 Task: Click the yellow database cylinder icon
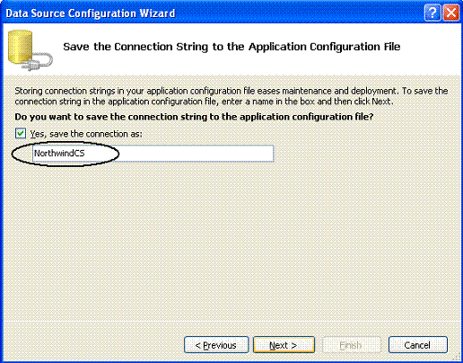(20, 47)
